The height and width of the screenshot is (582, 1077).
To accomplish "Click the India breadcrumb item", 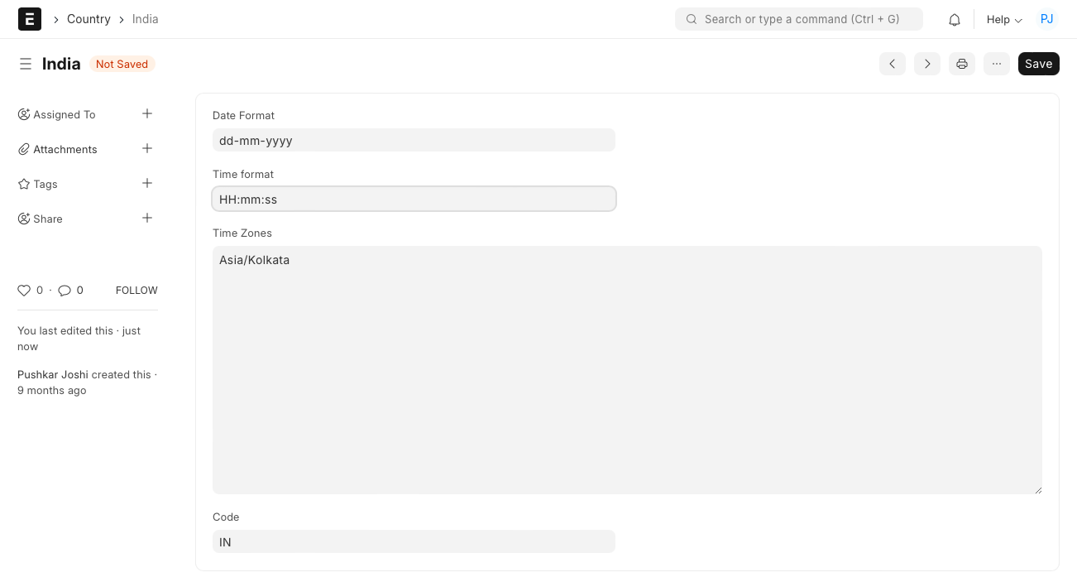I will click(x=145, y=19).
